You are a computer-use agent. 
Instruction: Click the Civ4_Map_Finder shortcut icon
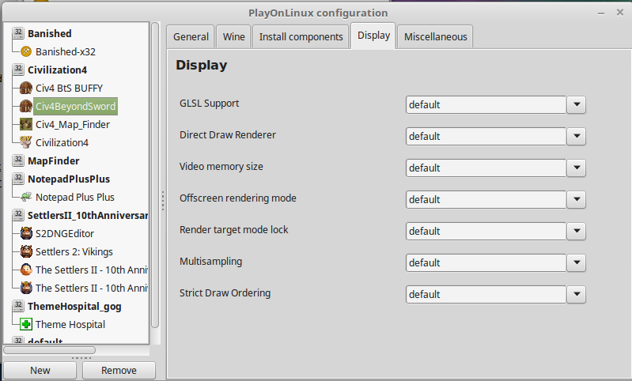(26, 124)
